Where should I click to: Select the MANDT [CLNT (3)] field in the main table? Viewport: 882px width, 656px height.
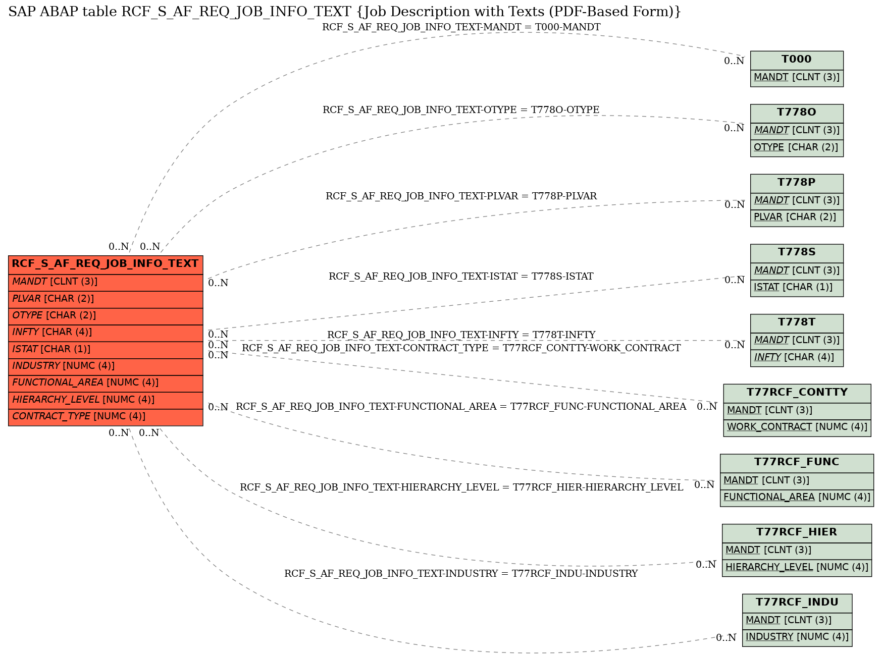106,283
